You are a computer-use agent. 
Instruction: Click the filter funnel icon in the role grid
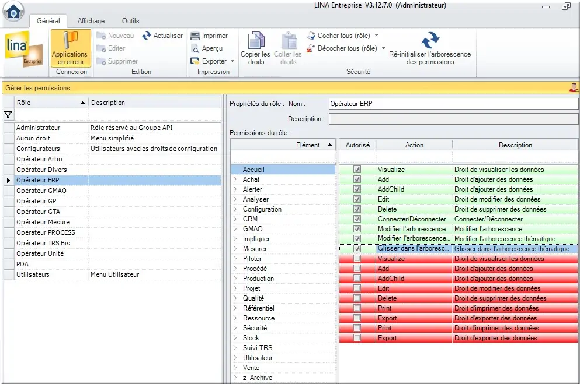pyautogui.click(x=9, y=115)
